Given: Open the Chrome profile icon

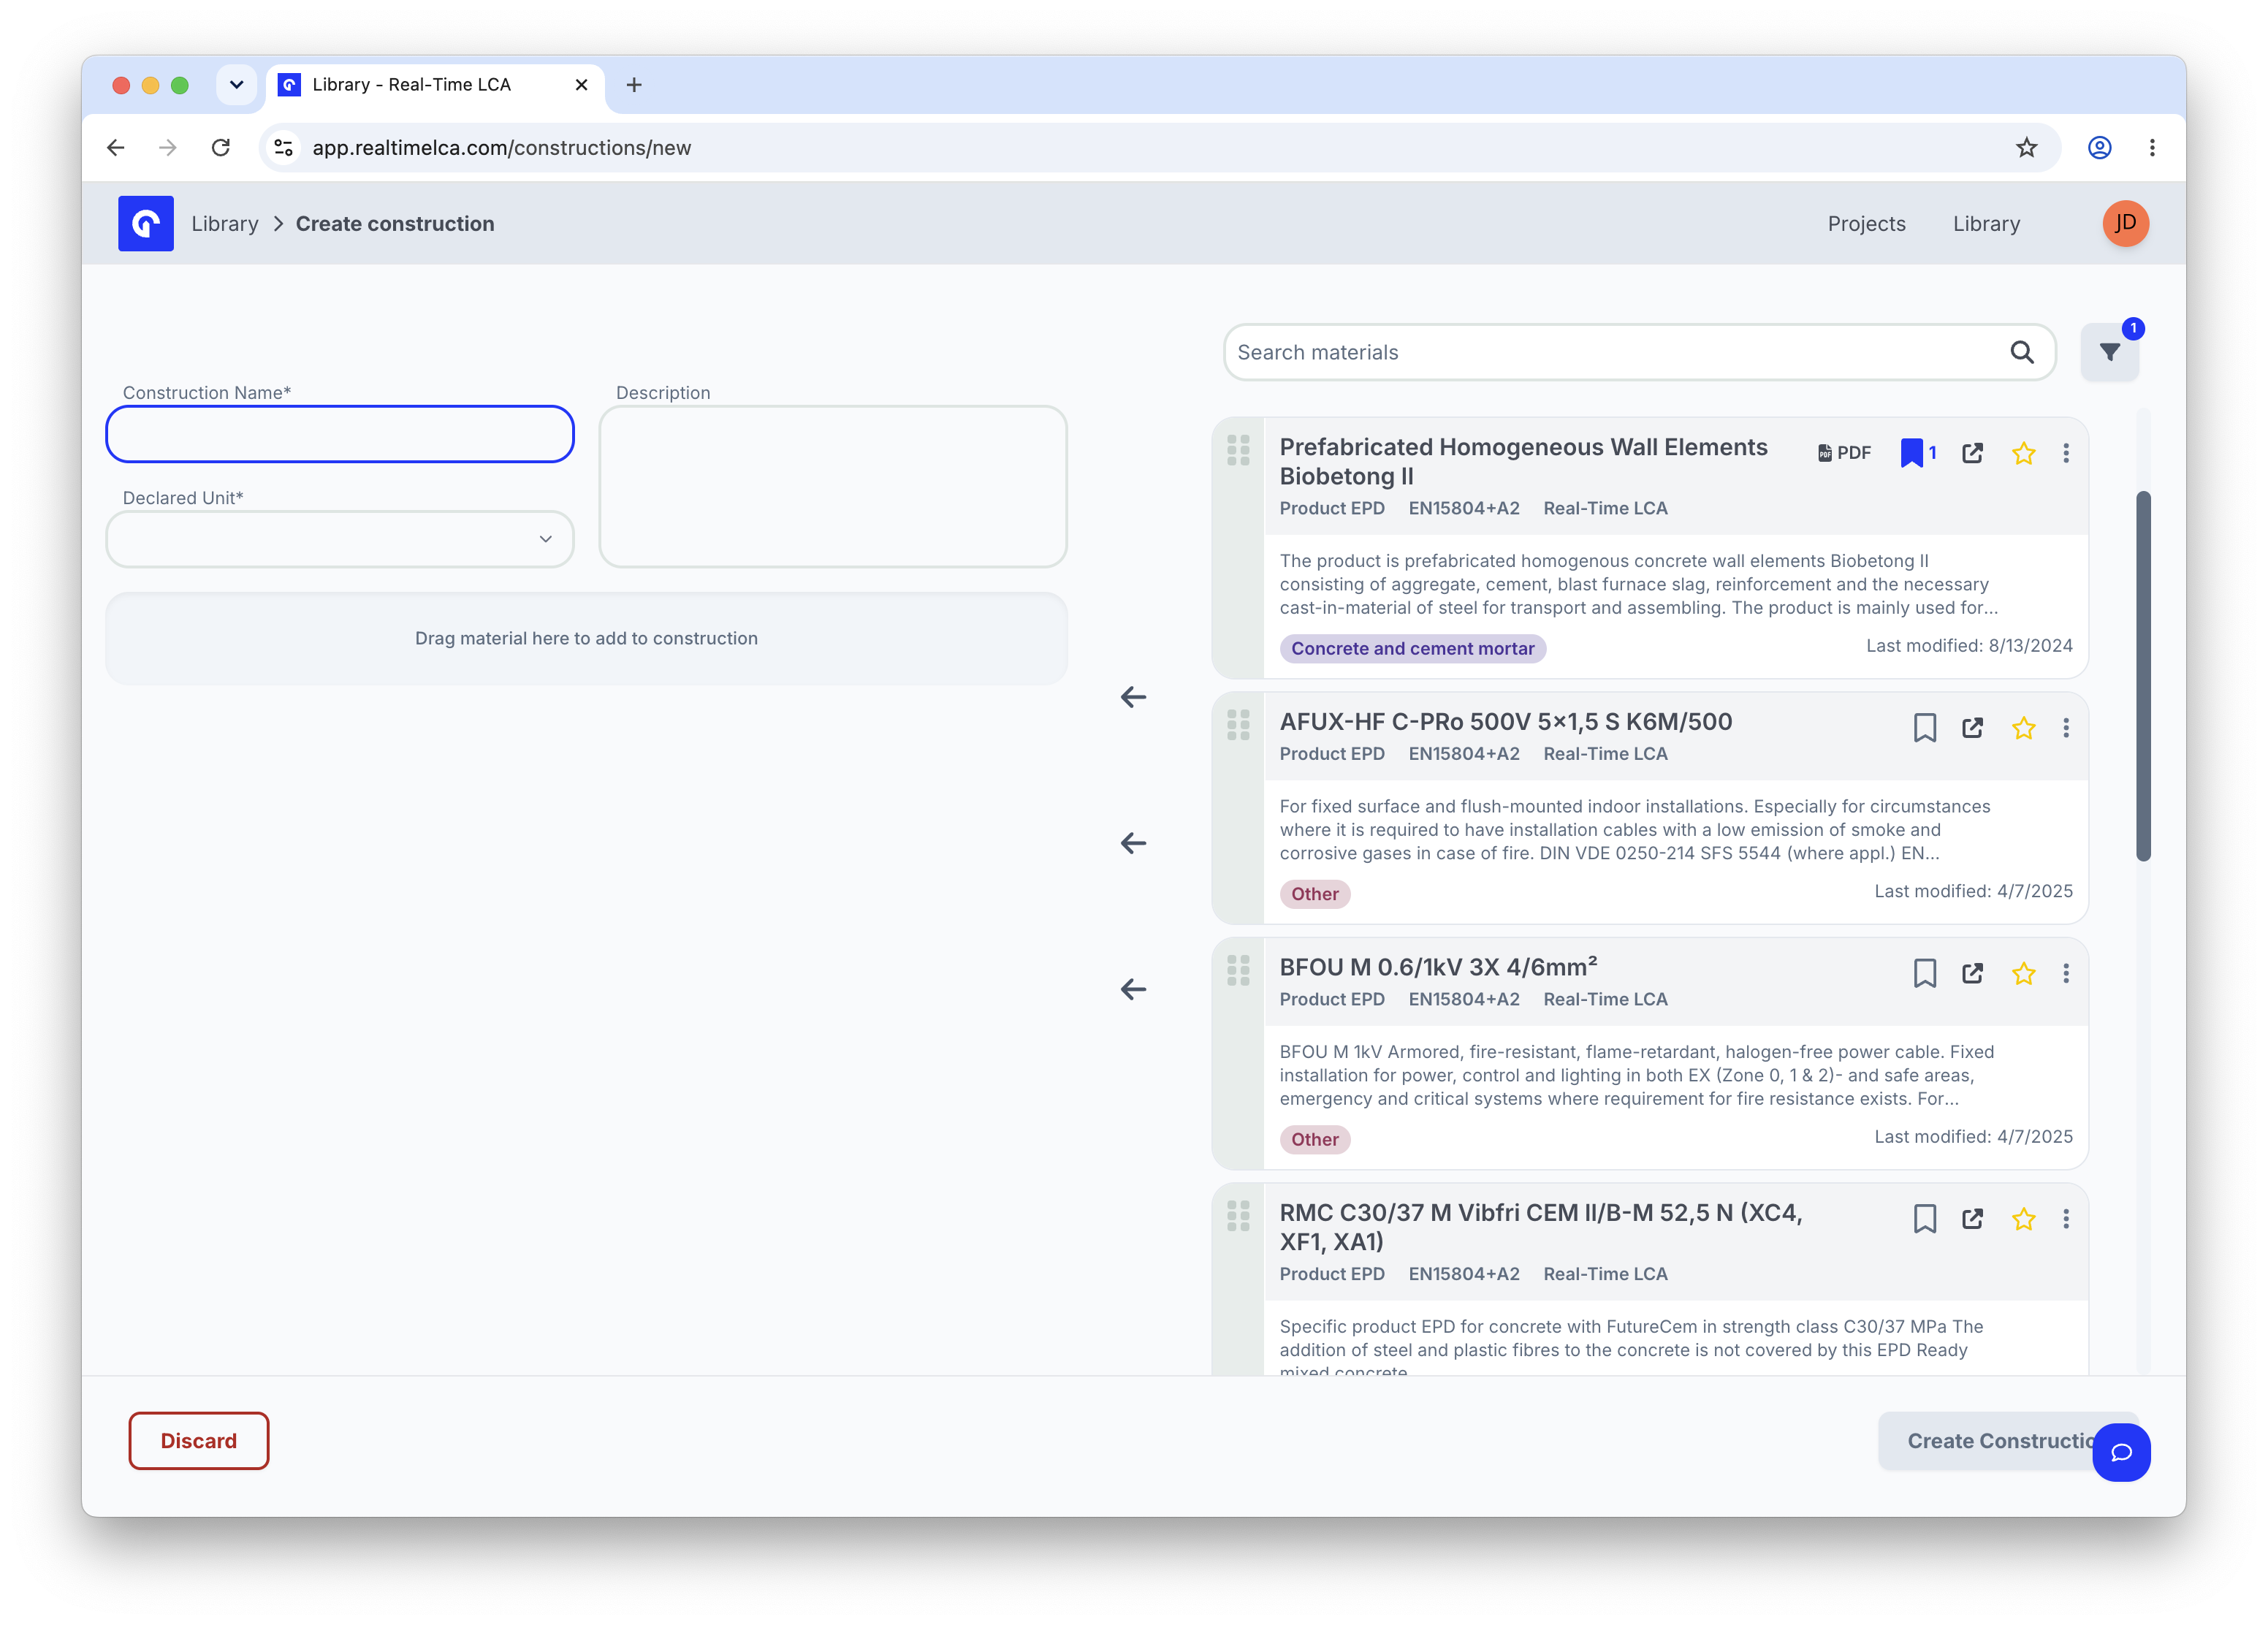Looking at the screenshot, I should pos(2099,148).
